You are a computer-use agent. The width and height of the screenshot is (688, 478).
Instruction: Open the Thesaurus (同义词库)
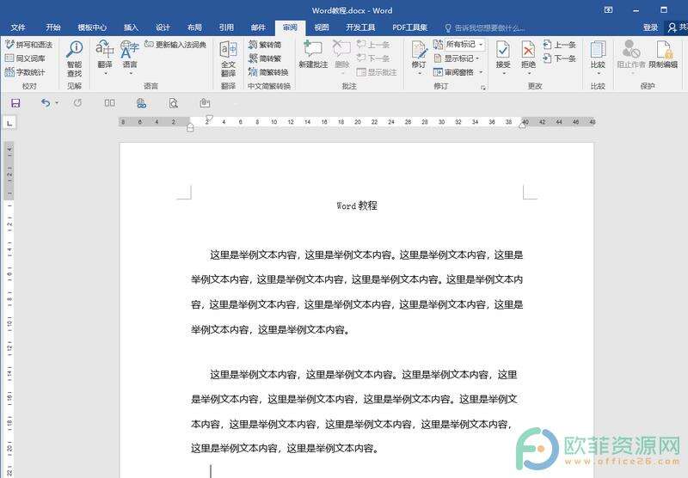click(x=25, y=58)
